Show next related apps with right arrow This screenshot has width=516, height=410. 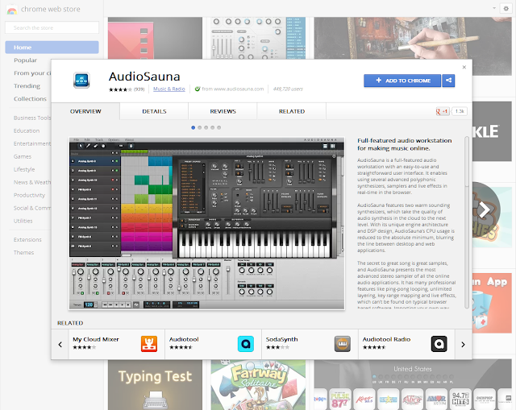463,344
